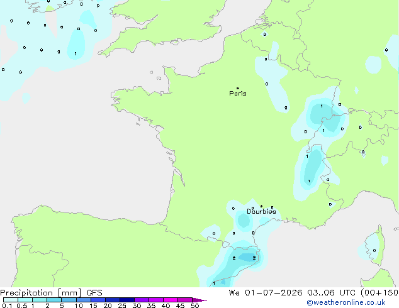Click the legend value 40
The width and height of the screenshot is (399, 308).
click(166, 305)
